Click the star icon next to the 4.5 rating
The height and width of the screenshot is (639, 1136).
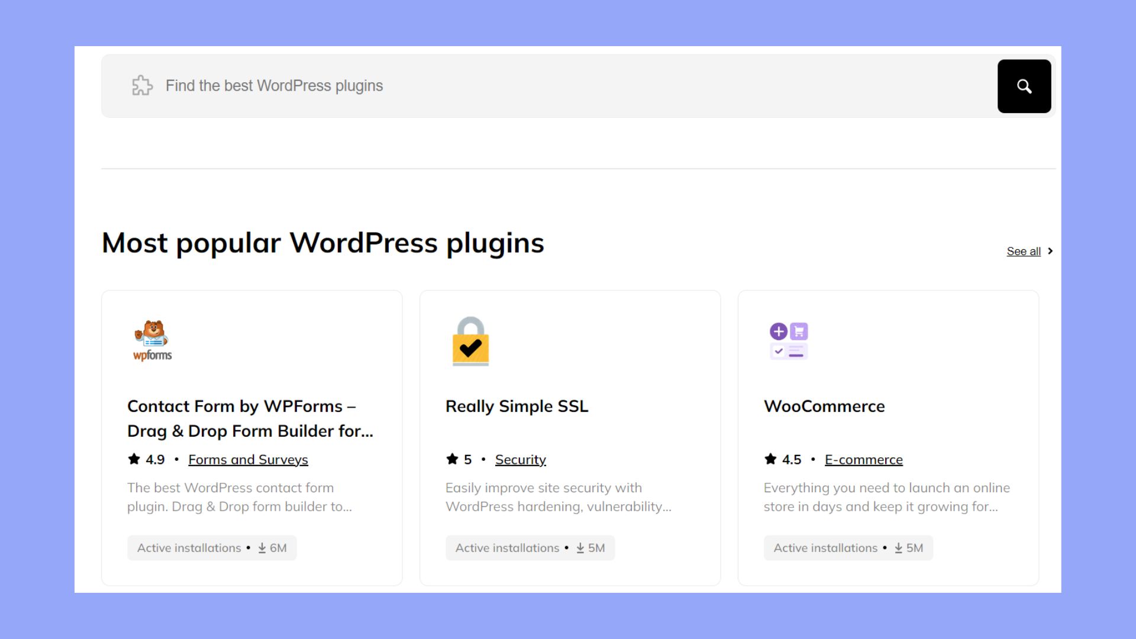[769, 459]
